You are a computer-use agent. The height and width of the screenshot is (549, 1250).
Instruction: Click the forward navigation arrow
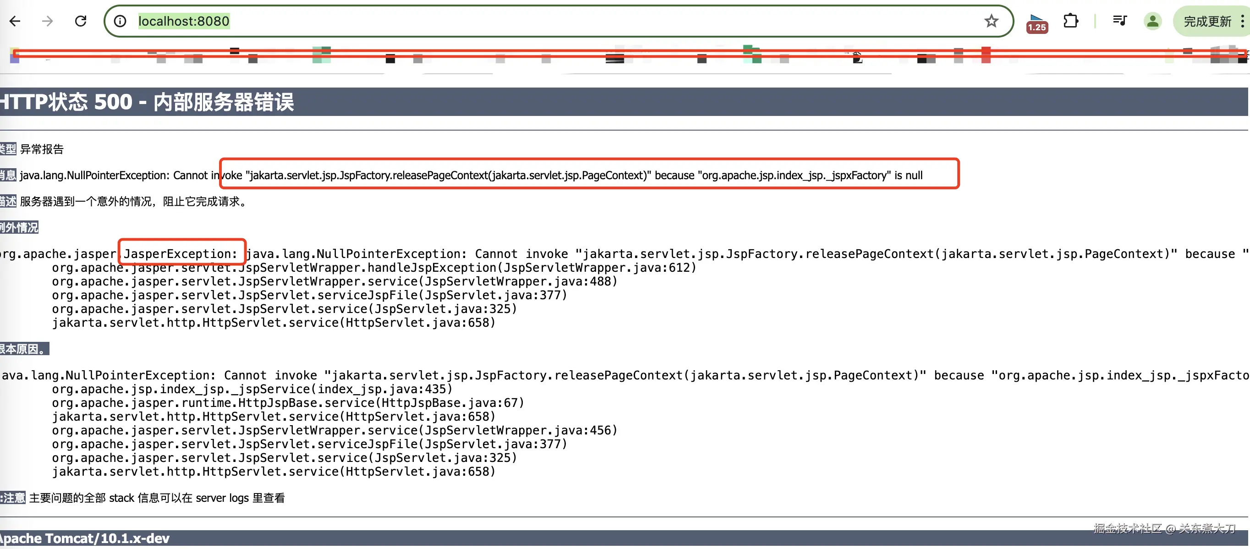click(x=48, y=21)
